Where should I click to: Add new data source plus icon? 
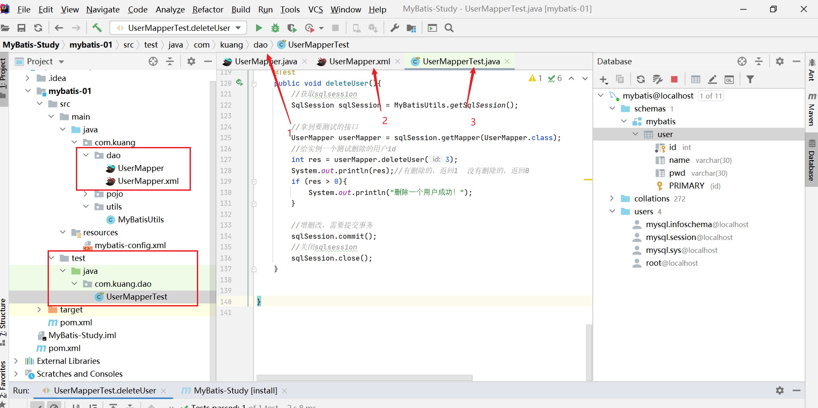pyautogui.click(x=604, y=79)
